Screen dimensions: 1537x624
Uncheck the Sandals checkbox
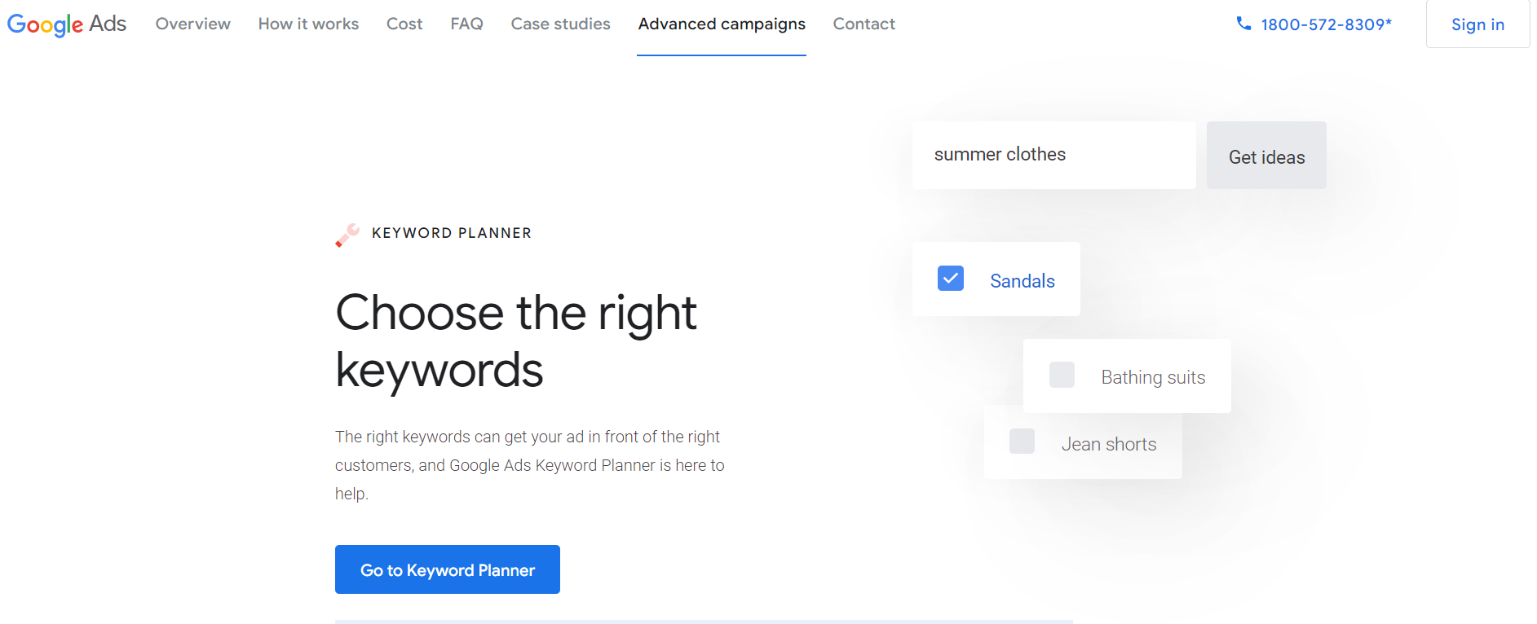coord(951,279)
